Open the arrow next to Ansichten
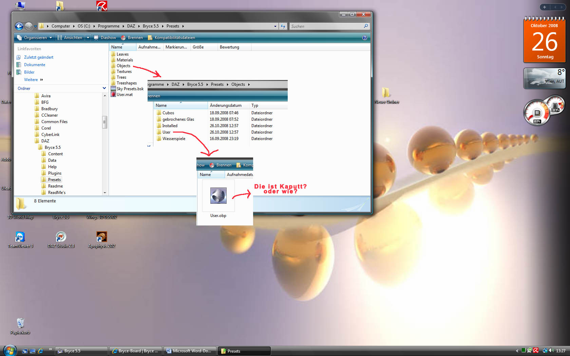The width and height of the screenshot is (570, 356). pos(88,38)
